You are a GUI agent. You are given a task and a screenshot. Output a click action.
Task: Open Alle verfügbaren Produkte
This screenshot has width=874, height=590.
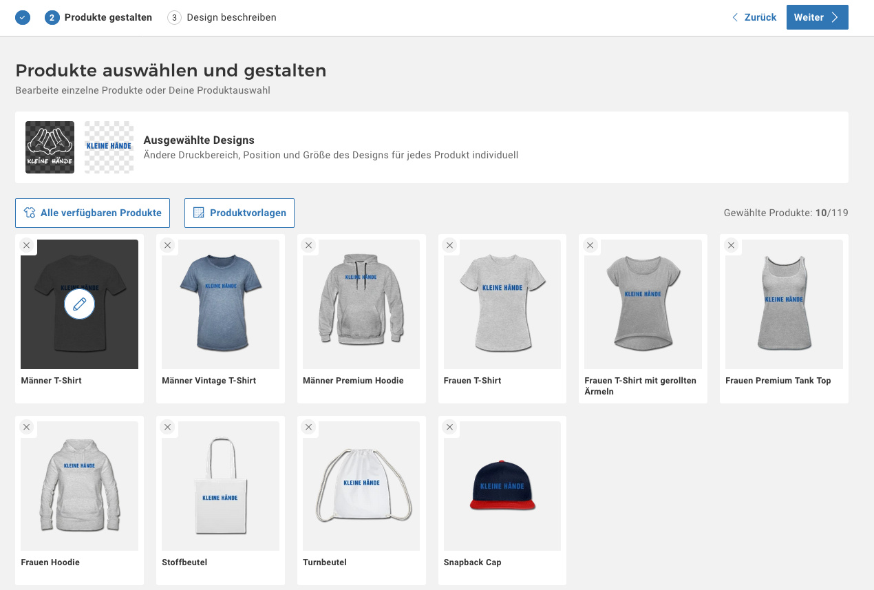pyautogui.click(x=92, y=213)
